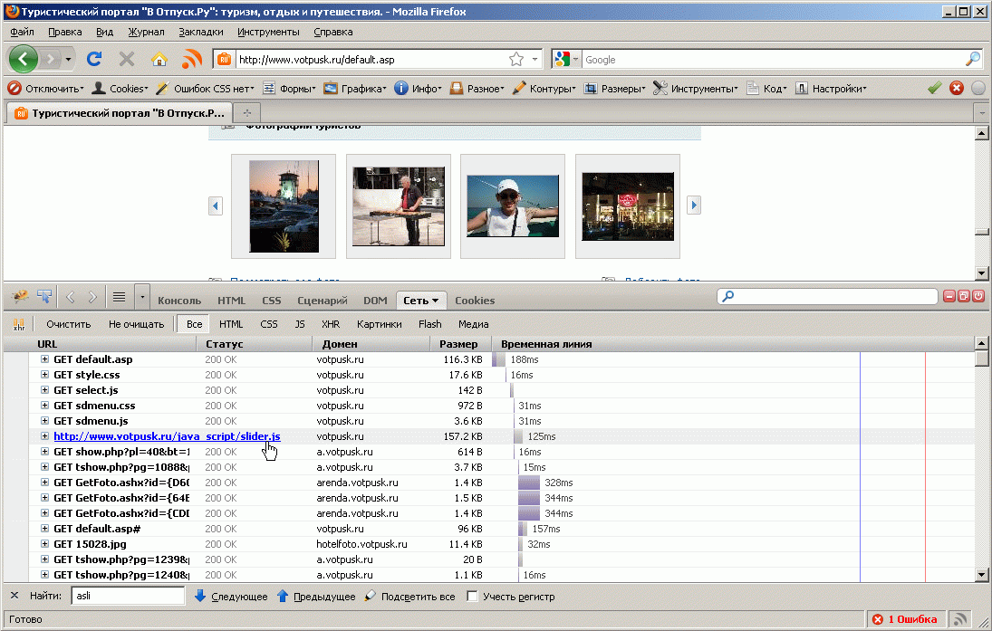Expand the GET style.css request row
Viewport: 992px width, 631px height.
point(45,374)
